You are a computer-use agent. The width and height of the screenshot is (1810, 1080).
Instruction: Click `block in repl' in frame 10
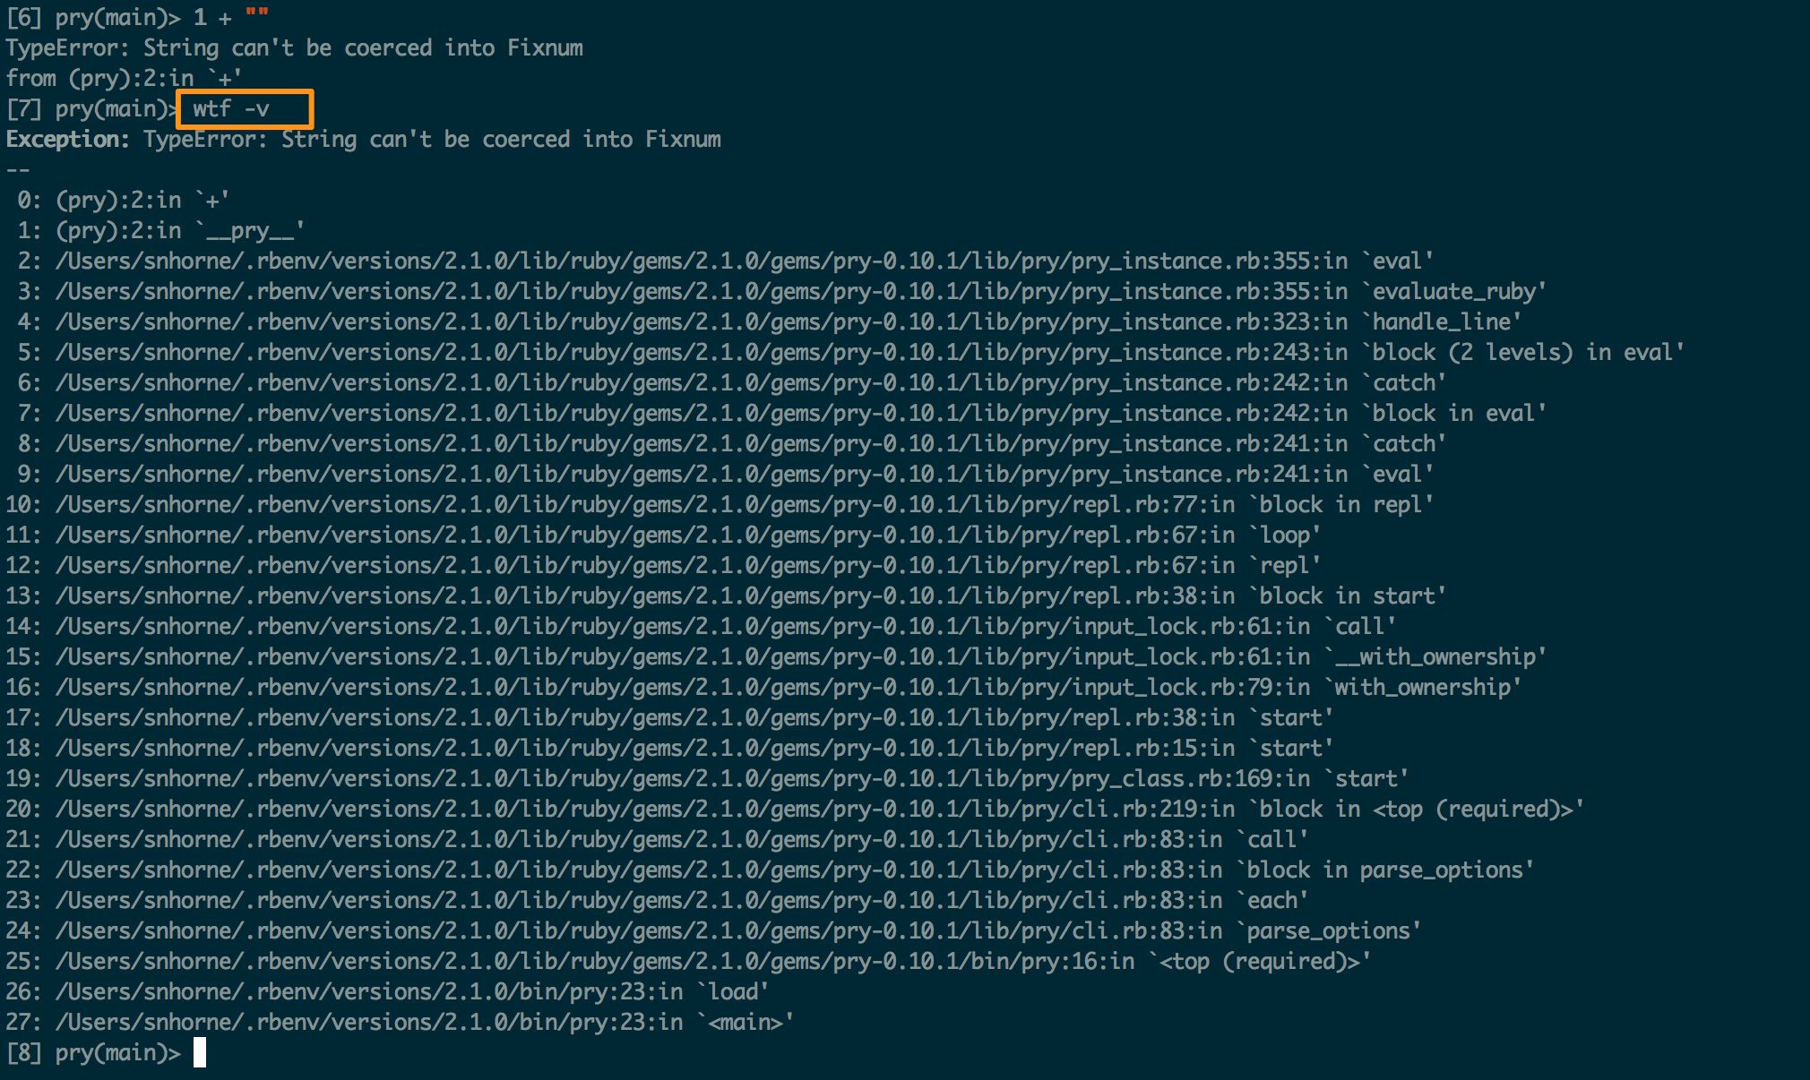[x=1340, y=505]
